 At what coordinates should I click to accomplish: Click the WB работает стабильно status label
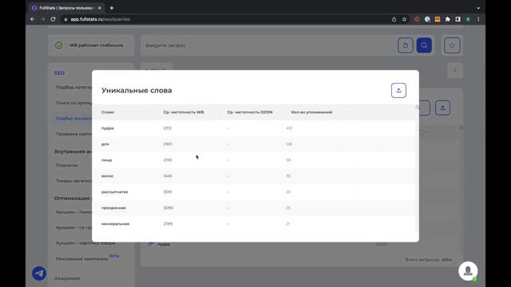coord(97,45)
